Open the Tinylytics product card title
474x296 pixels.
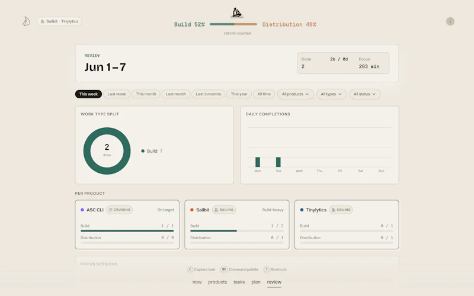pyautogui.click(x=316, y=210)
